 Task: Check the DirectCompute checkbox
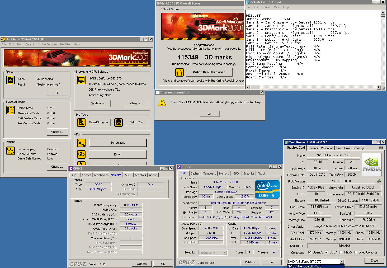(356, 252)
